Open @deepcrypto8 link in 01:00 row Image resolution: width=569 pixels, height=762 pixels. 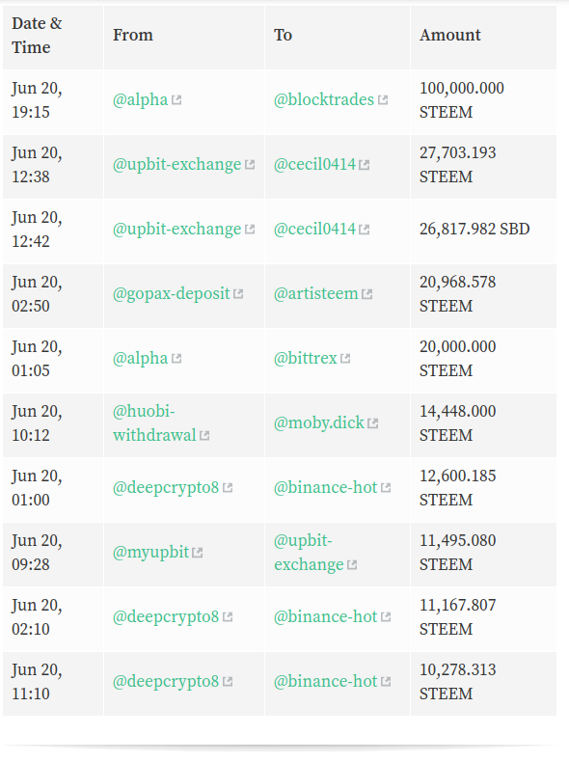(166, 488)
